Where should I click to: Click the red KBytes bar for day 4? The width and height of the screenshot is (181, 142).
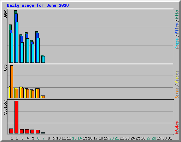point(27,131)
